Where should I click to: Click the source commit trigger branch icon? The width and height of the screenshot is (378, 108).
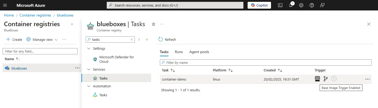(x=326, y=79)
